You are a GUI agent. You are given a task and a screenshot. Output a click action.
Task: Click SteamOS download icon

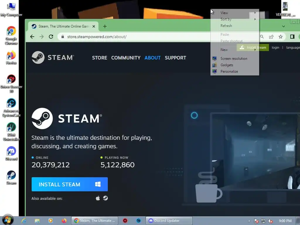point(105,198)
